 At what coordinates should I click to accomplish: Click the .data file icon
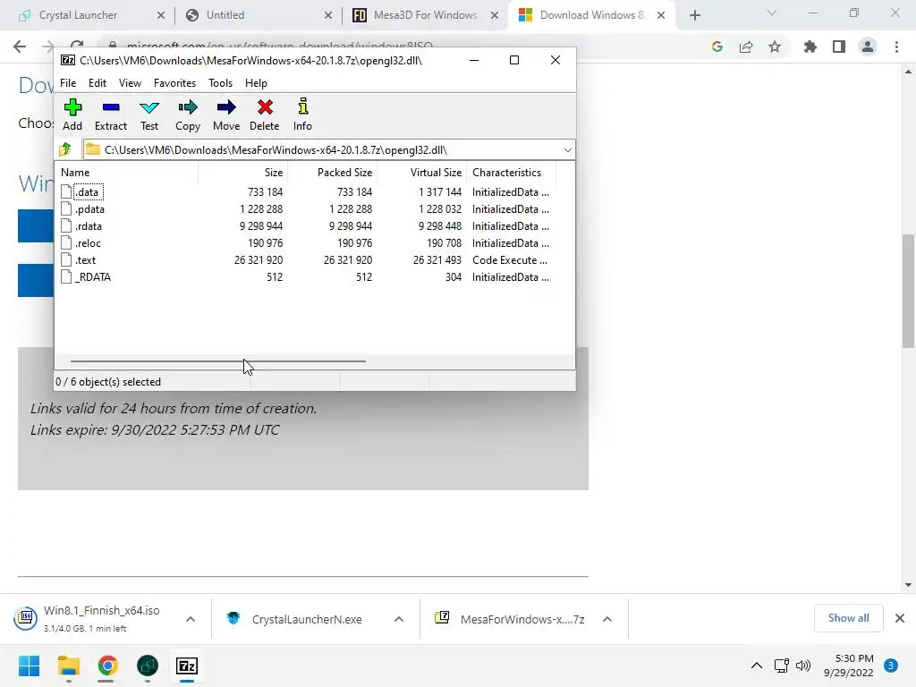click(x=66, y=191)
